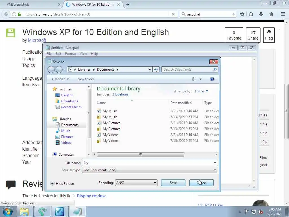The image size is (289, 217).
Task: Click the Search Documents magnifier icon
Action: coord(215,70)
